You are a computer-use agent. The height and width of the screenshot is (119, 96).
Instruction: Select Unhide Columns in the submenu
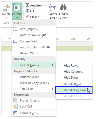click(74, 90)
